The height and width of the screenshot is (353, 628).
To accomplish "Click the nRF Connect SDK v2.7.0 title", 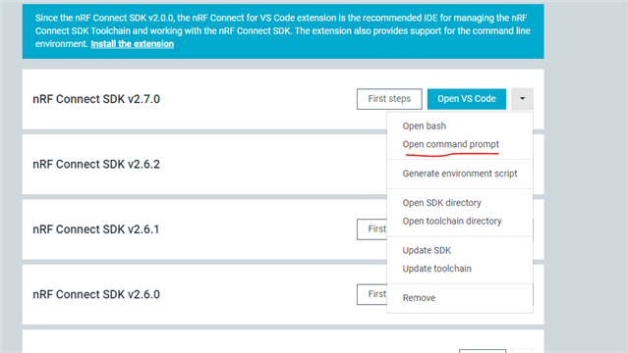I will 96,99.
